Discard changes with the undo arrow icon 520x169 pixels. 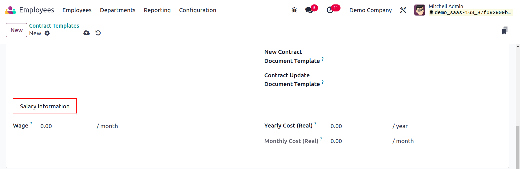[98, 33]
